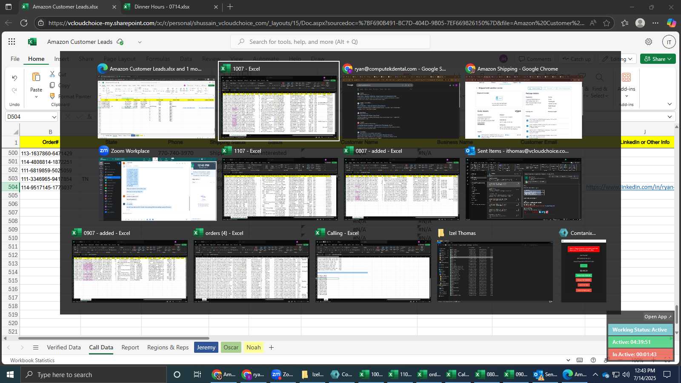Switch to the Jeremy sheet tab
The width and height of the screenshot is (681, 383).
[x=206, y=347]
